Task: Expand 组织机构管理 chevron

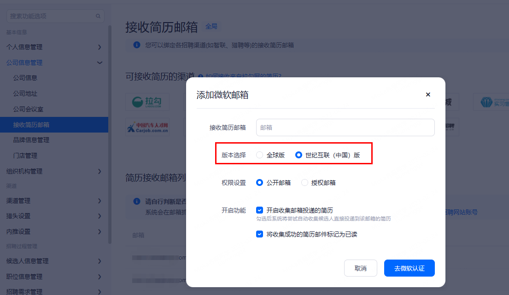Action: [x=99, y=171]
